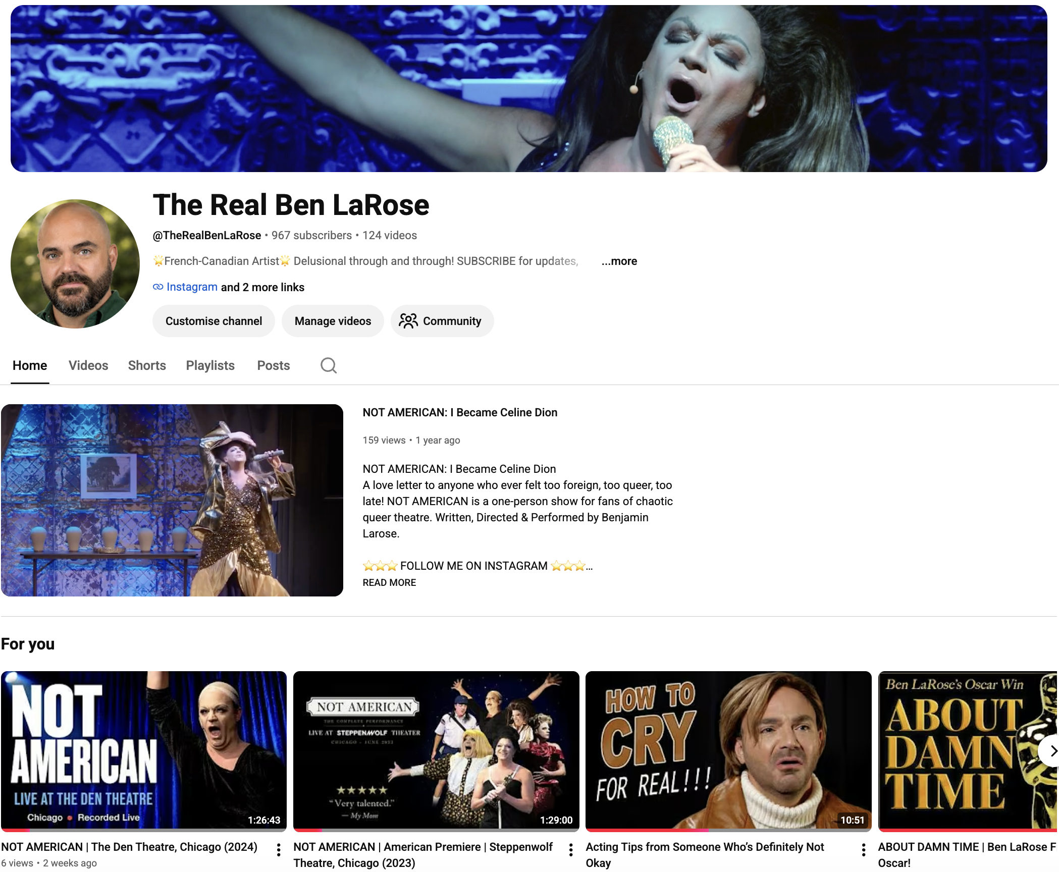The image size is (1059, 872).
Task: Switch to the Playlists tab
Action: click(210, 365)
